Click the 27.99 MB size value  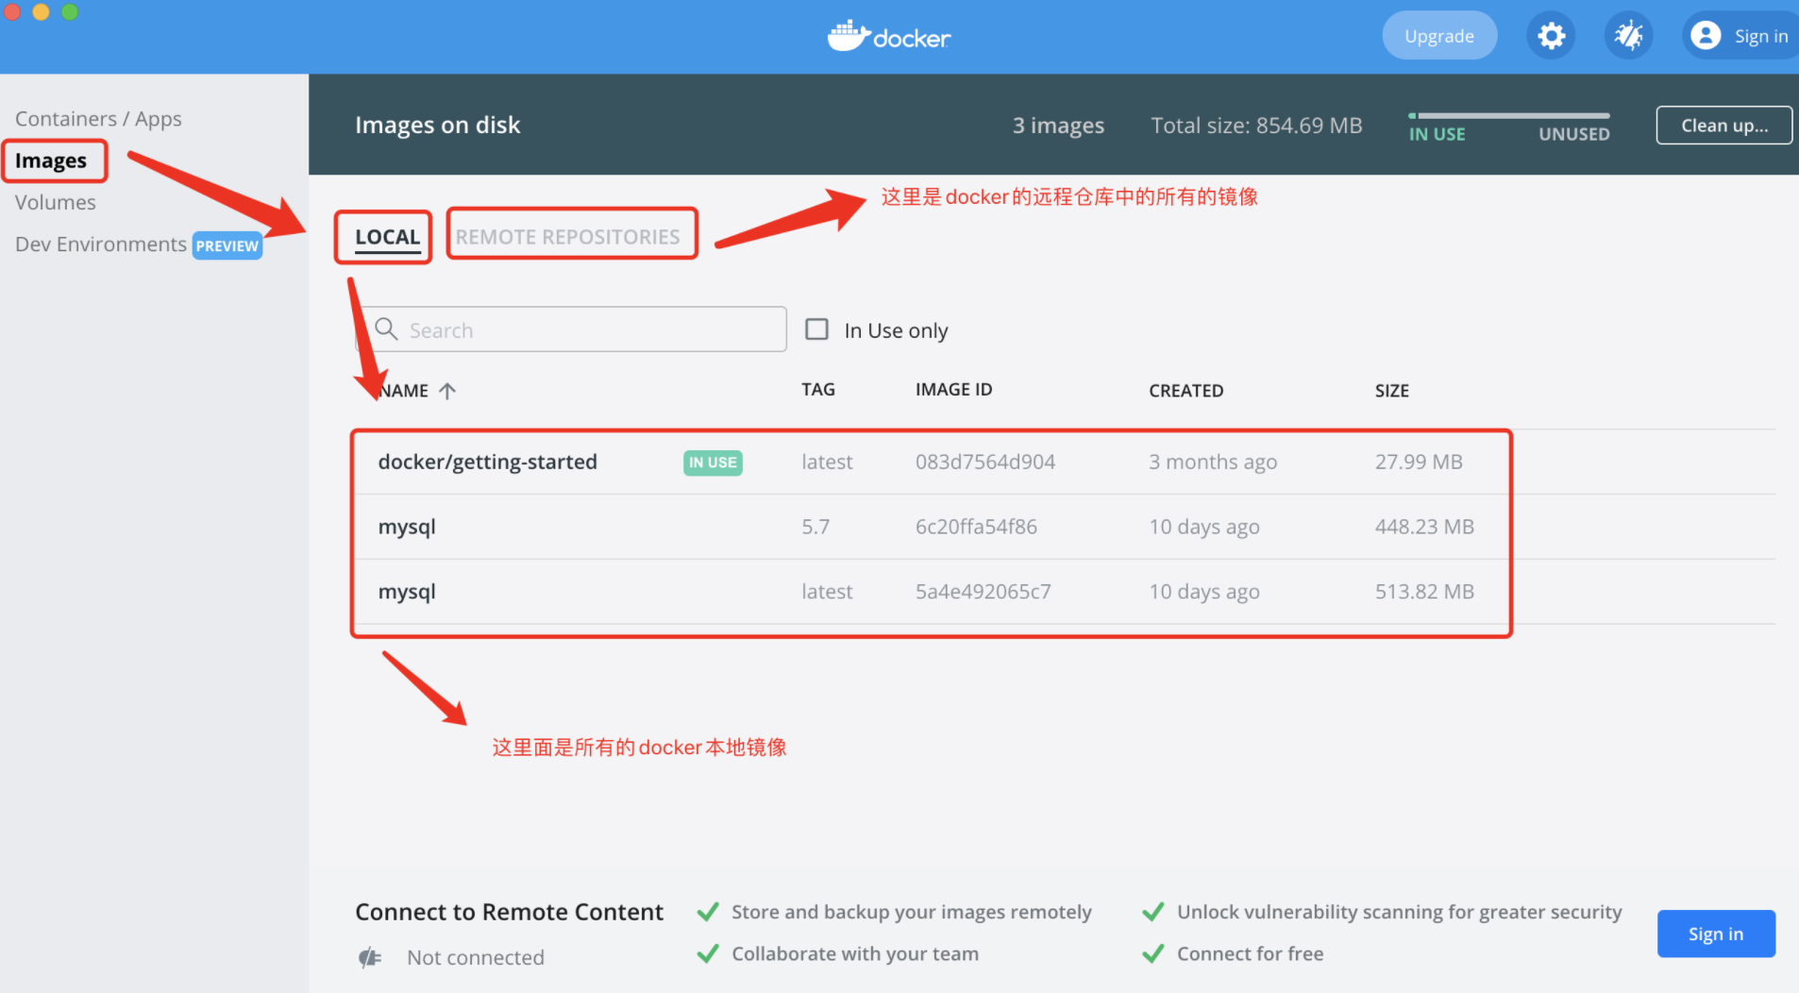click(x=1419, y=462)
